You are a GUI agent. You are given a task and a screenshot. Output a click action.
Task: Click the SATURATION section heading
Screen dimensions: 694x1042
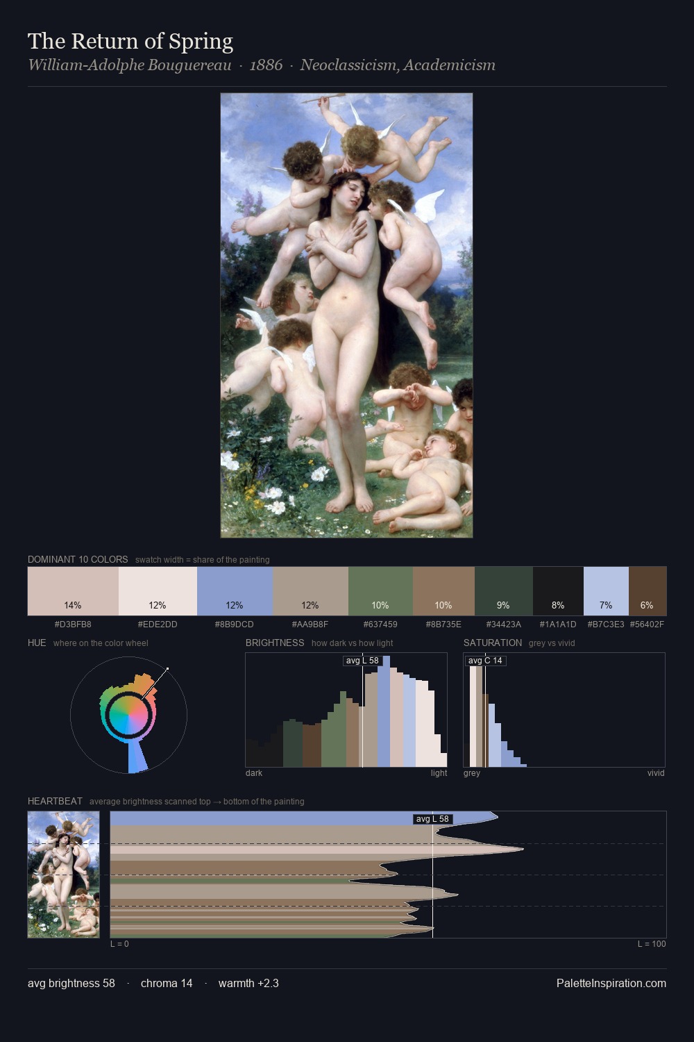click(493, 643)
